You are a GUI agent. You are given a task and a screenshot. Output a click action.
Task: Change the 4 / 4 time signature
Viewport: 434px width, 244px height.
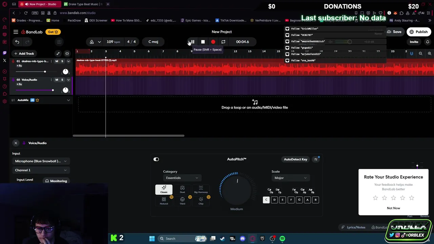click(x=131, y=42)
